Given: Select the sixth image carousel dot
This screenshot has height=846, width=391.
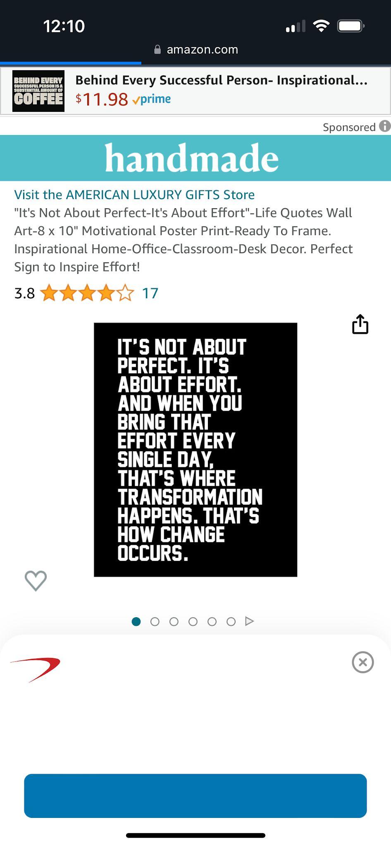Looking at the screenshot, I should (x=231, y=621).
